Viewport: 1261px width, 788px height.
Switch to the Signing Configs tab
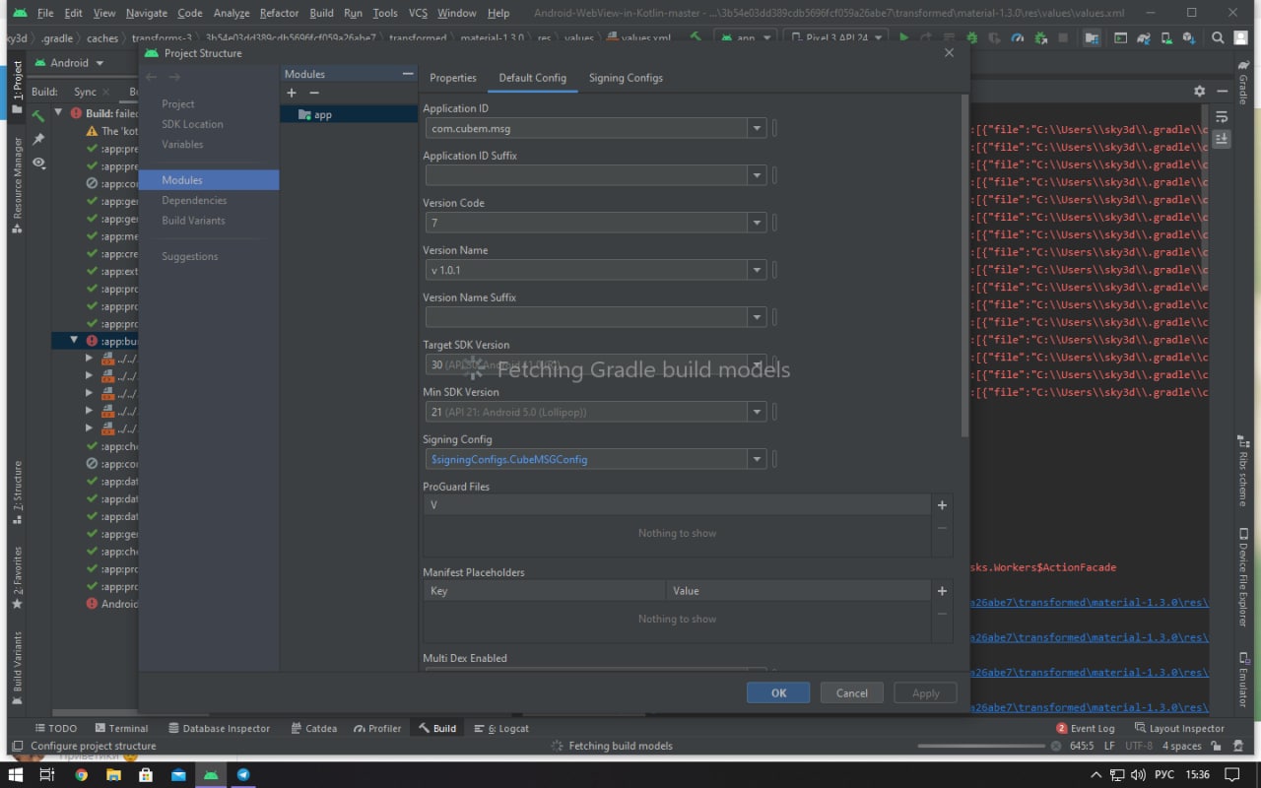pyautogui.click(x=626, y=78)
